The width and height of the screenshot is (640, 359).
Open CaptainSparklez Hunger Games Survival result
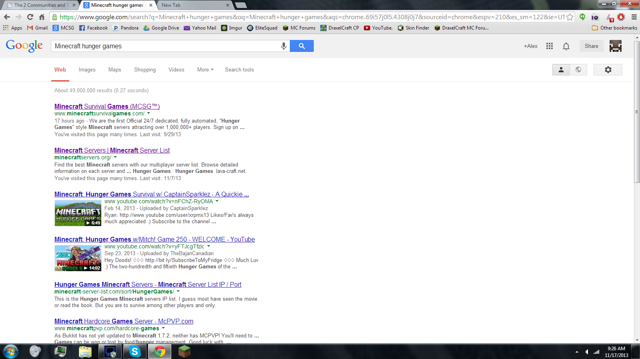coord(152,194)
